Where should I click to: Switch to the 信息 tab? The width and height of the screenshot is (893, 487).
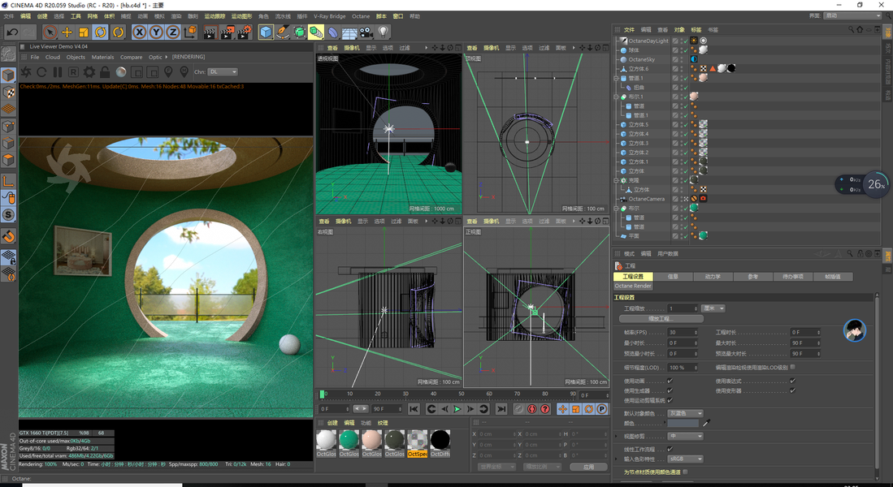pyautogui.click(x=673, y=277)
